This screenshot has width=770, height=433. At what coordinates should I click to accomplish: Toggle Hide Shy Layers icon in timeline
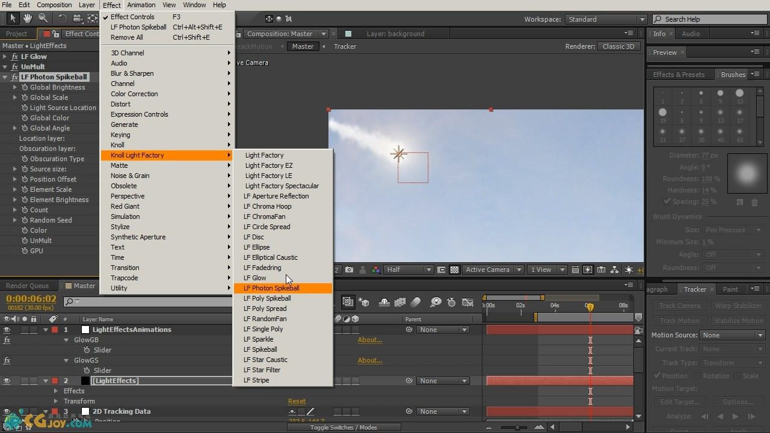coord(384,302)
